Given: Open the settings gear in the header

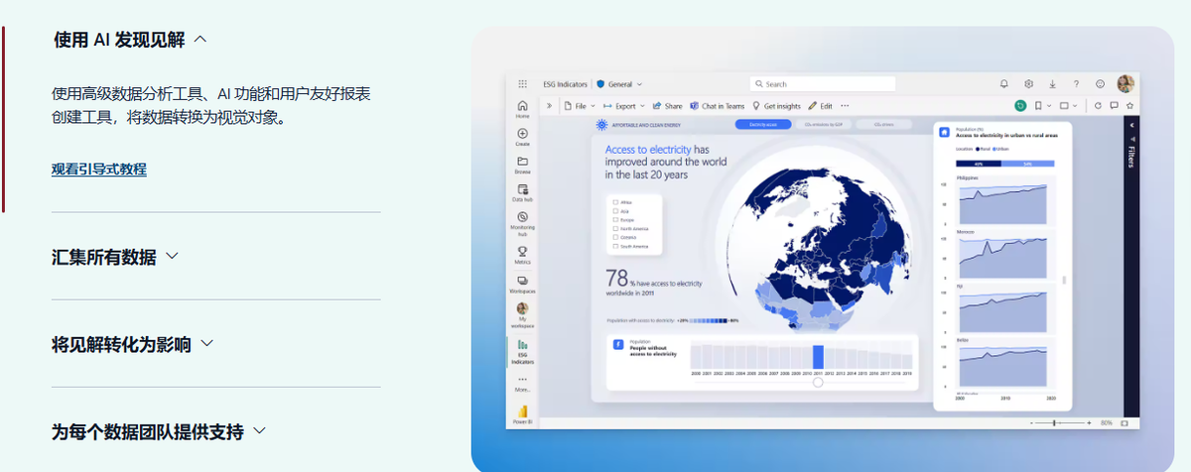Looking at the screenshot, I should point(1029,84).
